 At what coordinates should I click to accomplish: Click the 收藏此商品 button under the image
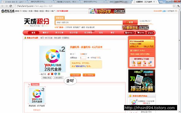click(x=47, y=78)
